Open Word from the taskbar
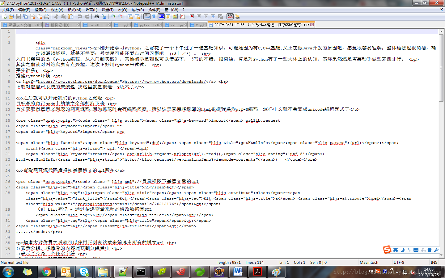Viewport: 445px width, 278px height. 238,272
